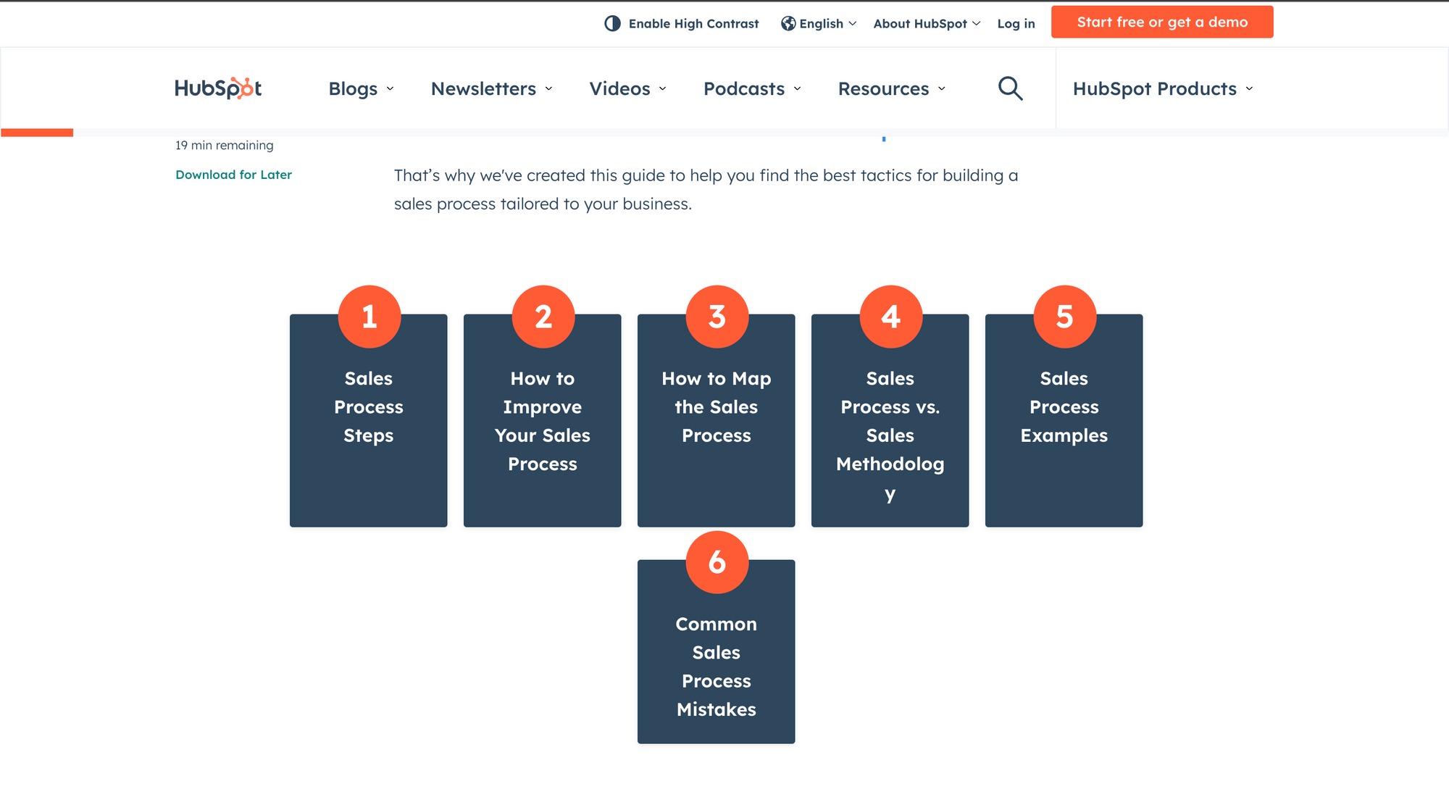Click the orange reading progress bar

(37, 133)
